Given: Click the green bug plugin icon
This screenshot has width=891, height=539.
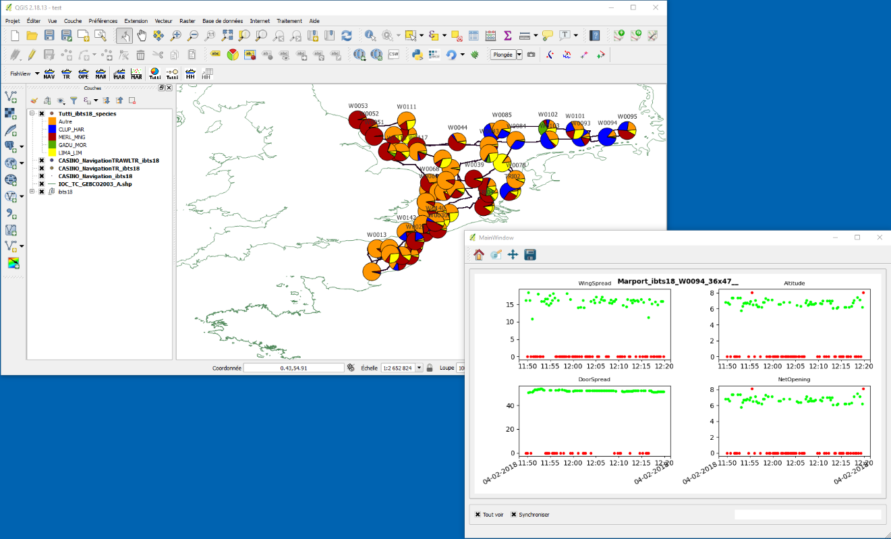Looking at the screenshot, I should 475,55.
